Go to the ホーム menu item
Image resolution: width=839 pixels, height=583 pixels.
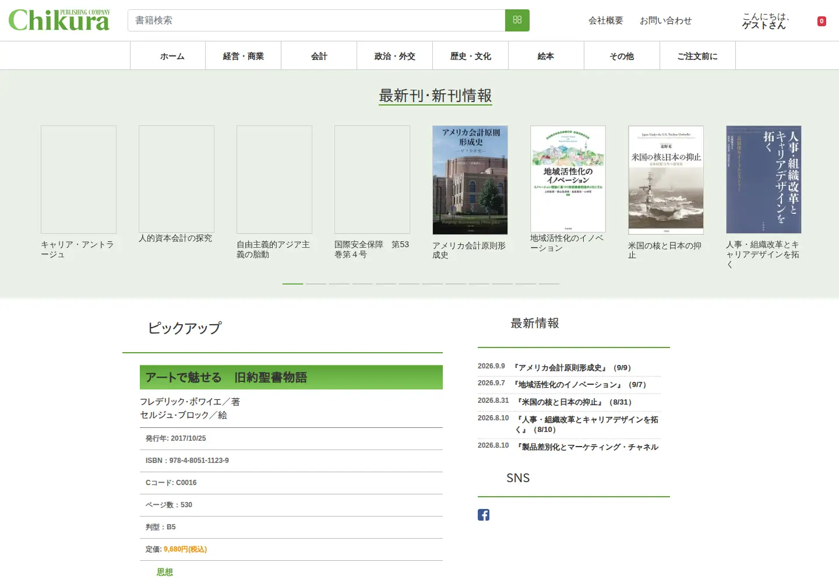point(168,56)
